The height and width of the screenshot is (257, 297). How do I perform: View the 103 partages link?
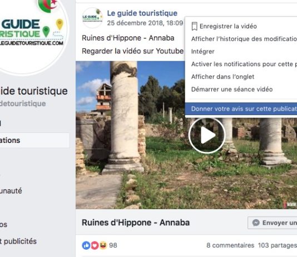pos(278,245)
